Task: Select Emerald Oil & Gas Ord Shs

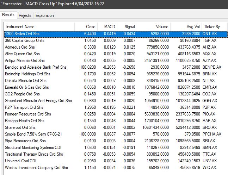Action: point(116,87)
